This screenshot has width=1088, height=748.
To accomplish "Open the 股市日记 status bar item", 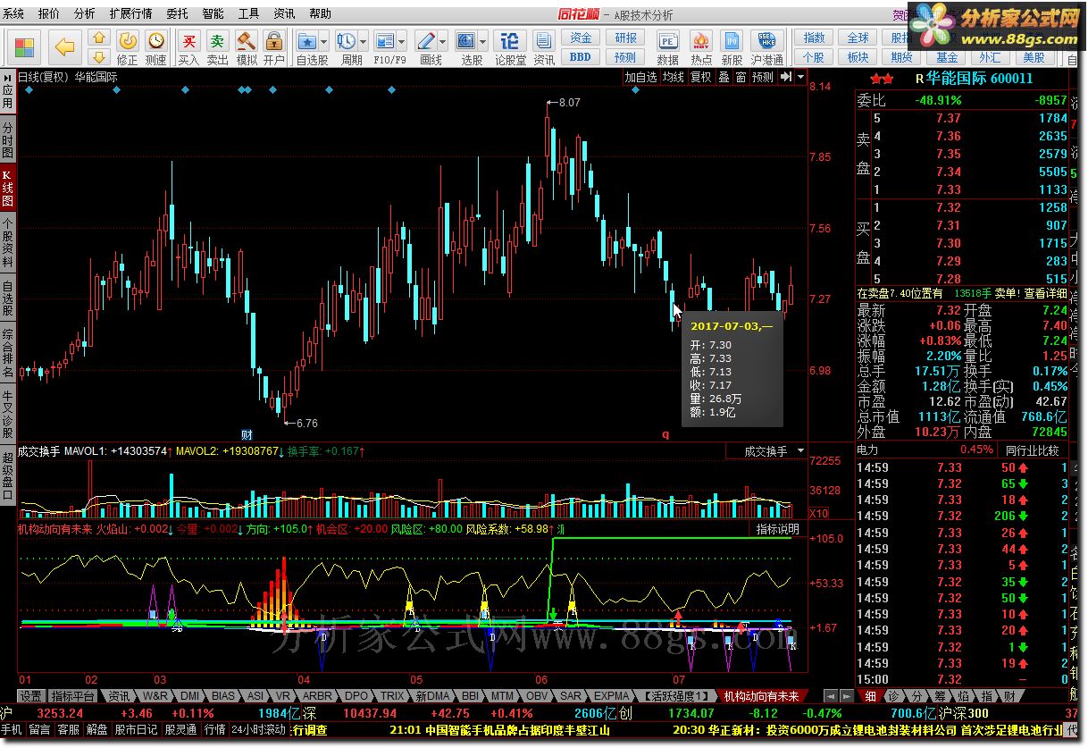I will click(x=136, y=729).
